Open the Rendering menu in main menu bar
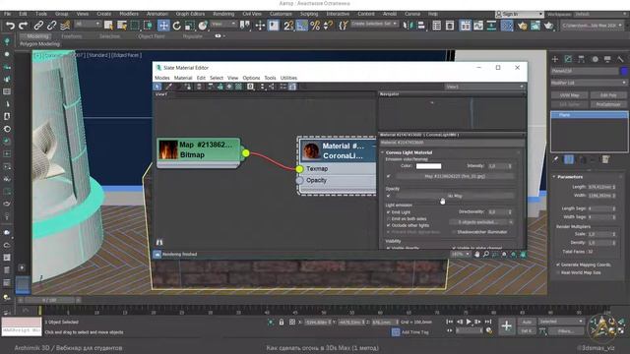This screenshot has height=354, width=630. coord(223,14)
